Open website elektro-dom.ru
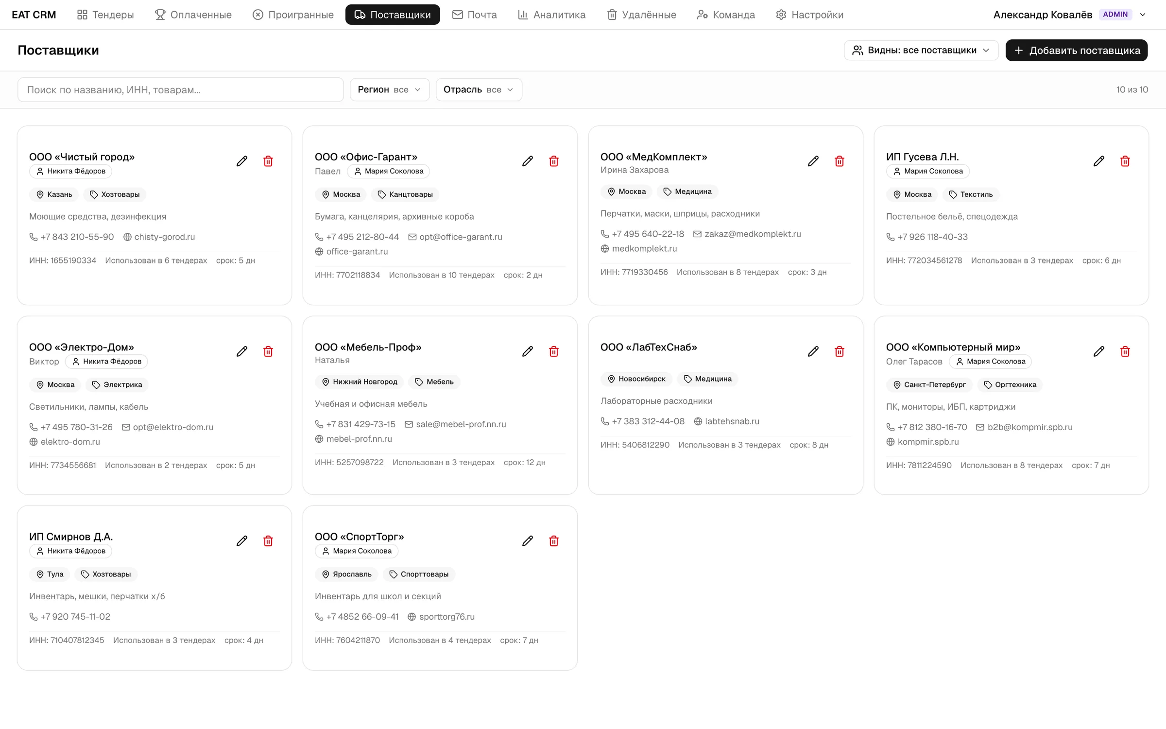1166x729 pixels. coord(65,441)
